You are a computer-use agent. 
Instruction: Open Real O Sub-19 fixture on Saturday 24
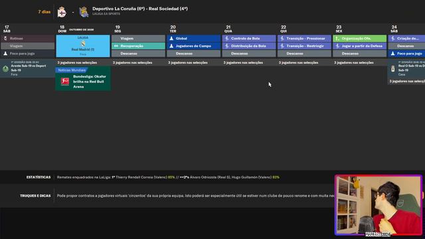click(406, 68)
